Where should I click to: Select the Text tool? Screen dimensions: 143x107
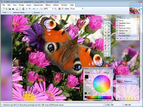106,48
